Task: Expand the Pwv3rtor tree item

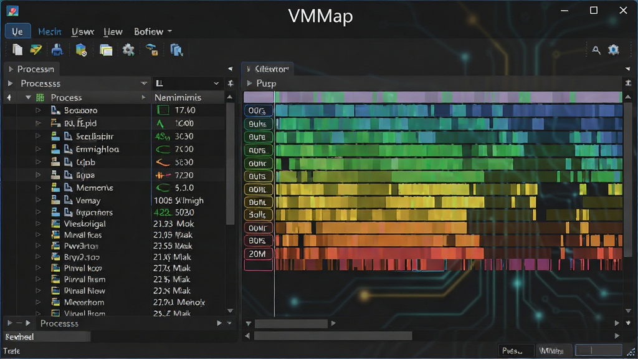Action: pos(38,246)
